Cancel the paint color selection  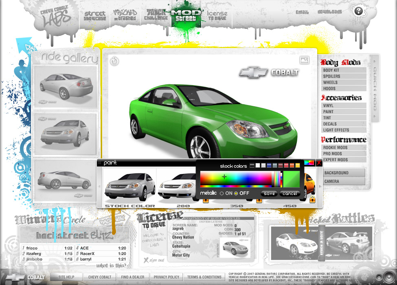[290, 194]
